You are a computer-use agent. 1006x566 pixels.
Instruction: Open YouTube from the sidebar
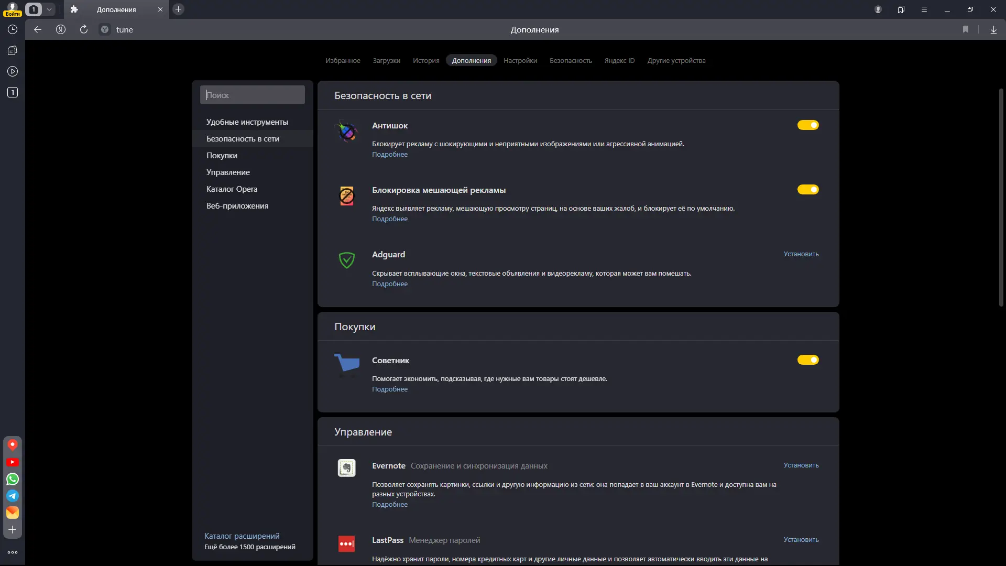(13, 462)
